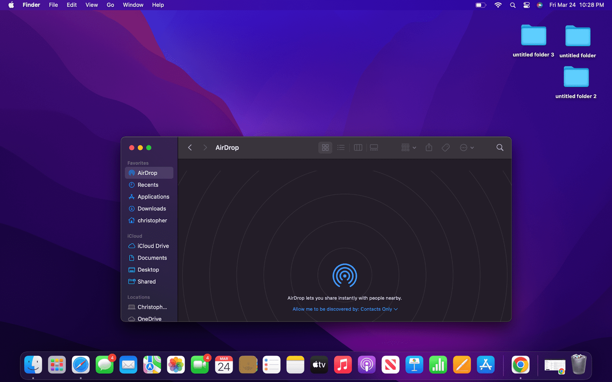Open Google Chrome from the Dock
Viewport: 612px width, 382px height.
click(x=521, y=365)
